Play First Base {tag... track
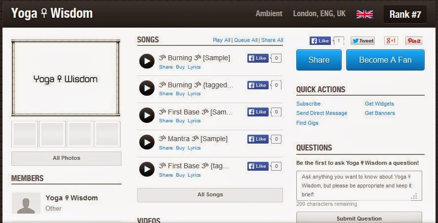 point(147,169)
